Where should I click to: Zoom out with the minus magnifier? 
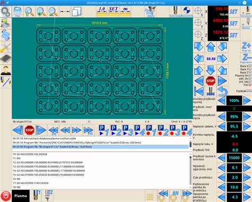tap(53, 12)
